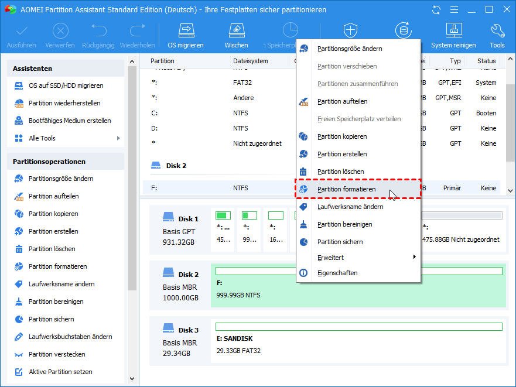
Task: Click sidebar scrollbar down arrow
Action: point(132,379)
